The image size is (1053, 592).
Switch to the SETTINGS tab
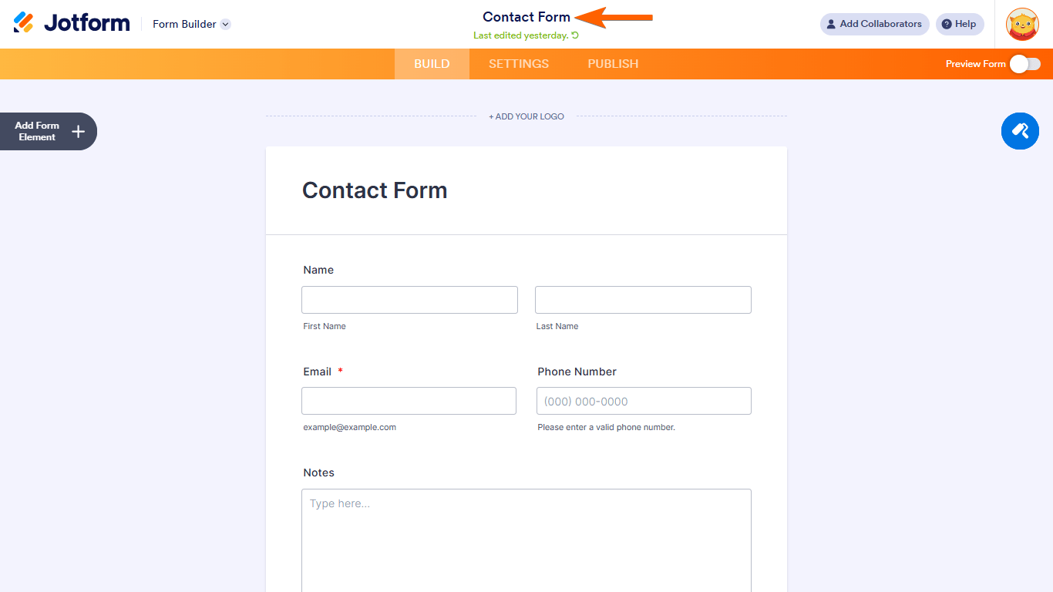(x=518, y=64)
